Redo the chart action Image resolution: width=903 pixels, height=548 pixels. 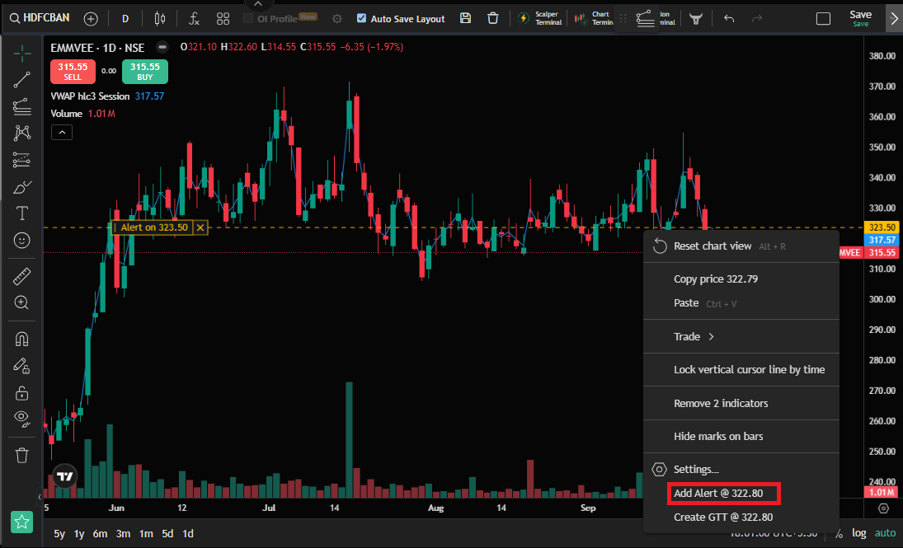757,19
